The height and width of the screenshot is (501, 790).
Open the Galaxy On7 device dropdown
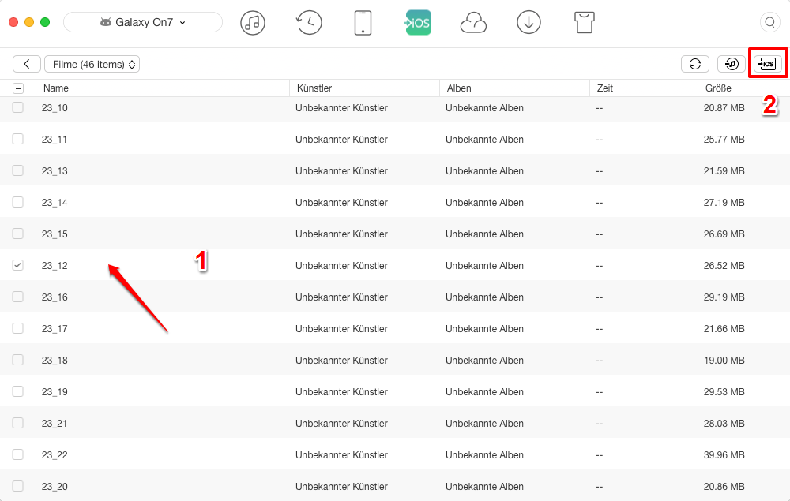[x=143, y=22]
